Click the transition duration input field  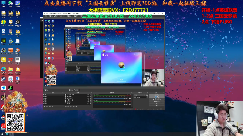tap(141, 97)
